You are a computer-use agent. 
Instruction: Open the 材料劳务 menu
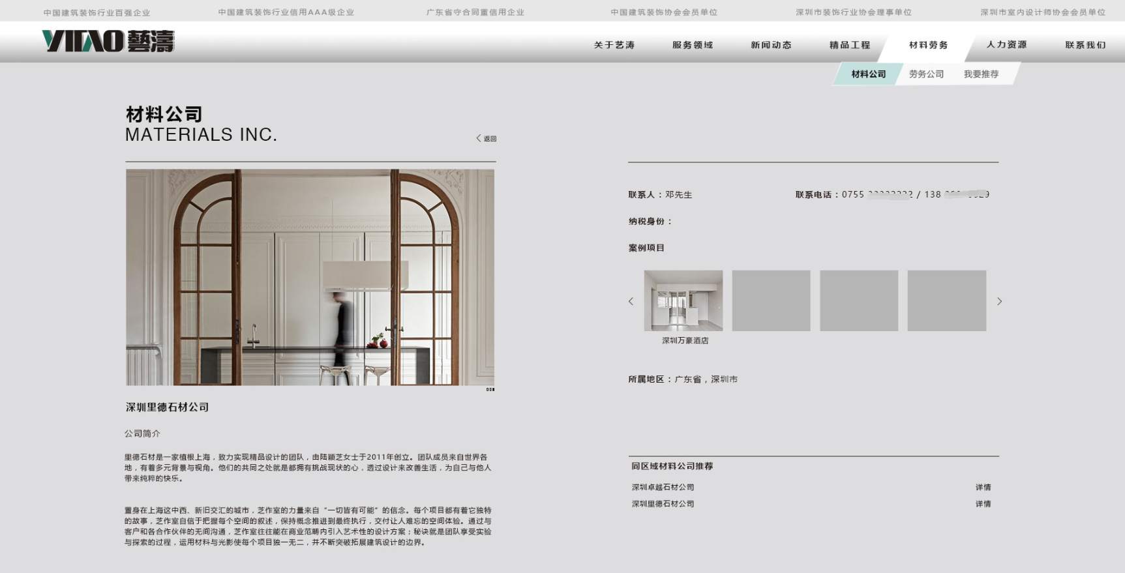[x=929, y=45]
